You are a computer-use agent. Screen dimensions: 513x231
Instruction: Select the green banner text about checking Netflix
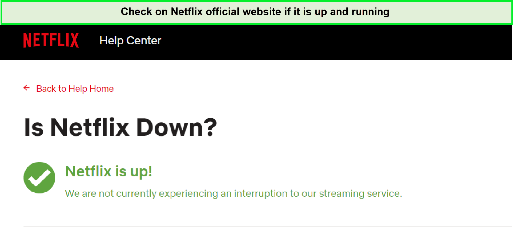point(255,12)
